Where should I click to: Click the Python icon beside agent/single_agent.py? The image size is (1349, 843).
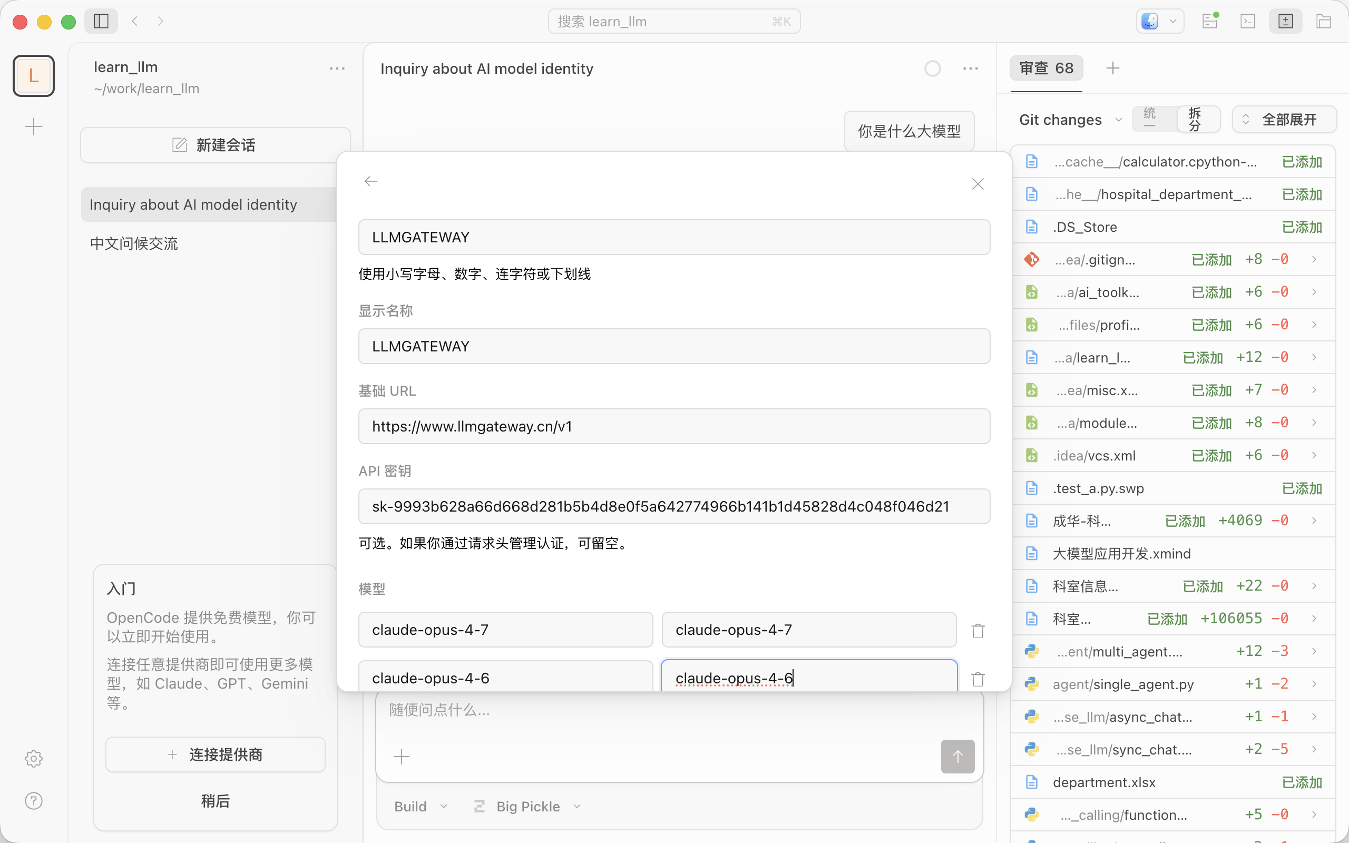1032,683
